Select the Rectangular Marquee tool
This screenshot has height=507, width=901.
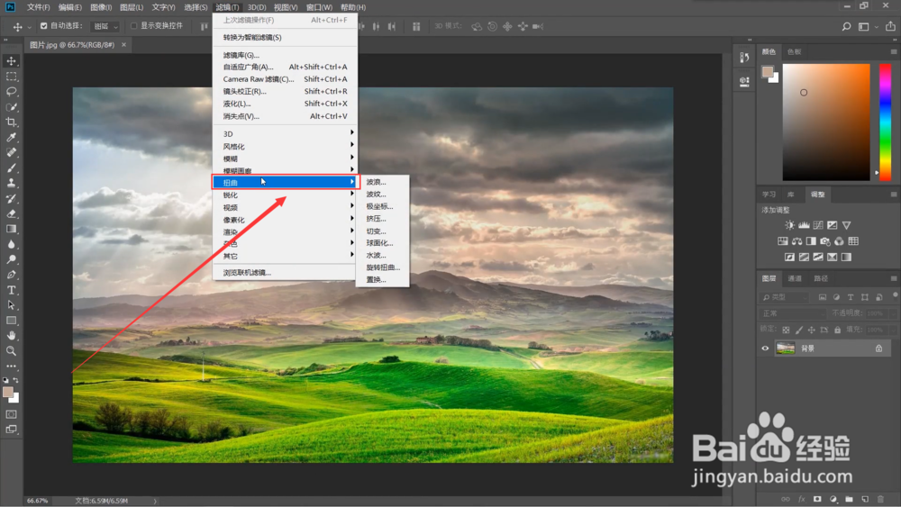point(11,77)
